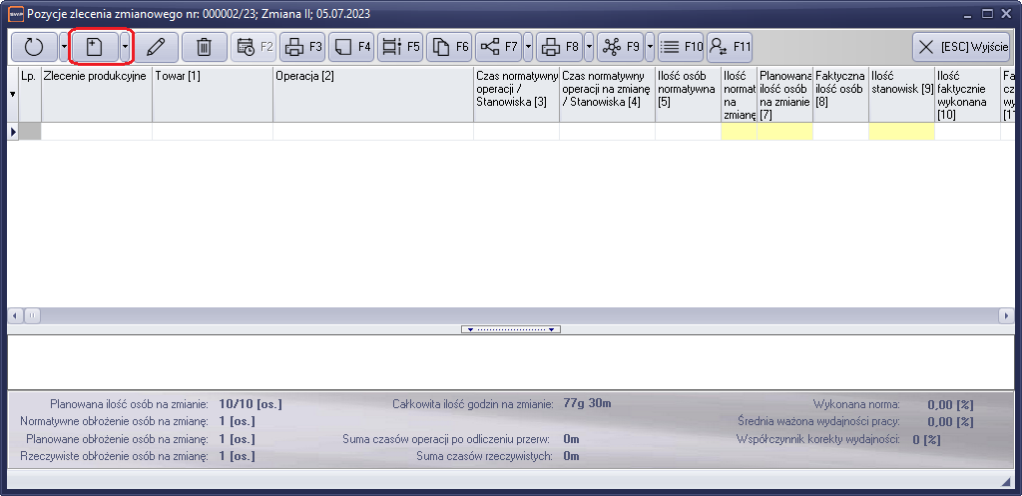This screenshot has height=496, width=1022.
Task: Click the F10 list button
Action: (681, 47)
